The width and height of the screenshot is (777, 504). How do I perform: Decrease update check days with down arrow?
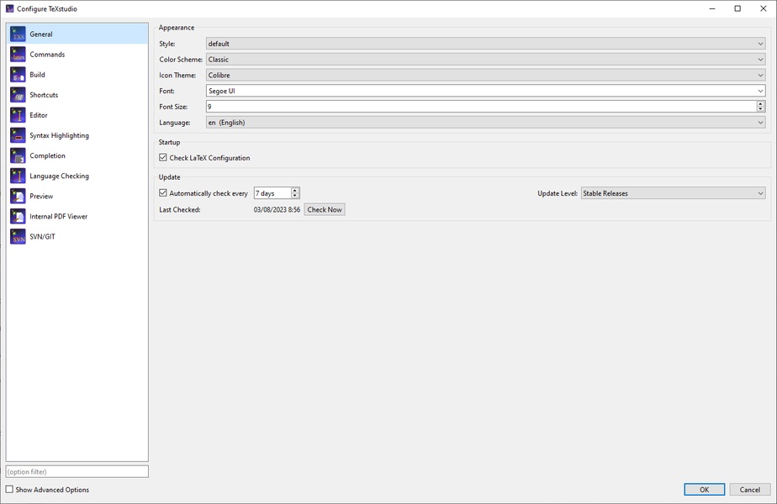[295, 196]
